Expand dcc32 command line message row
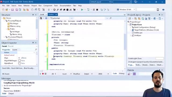The image size is (172, 97). [2, 85]
